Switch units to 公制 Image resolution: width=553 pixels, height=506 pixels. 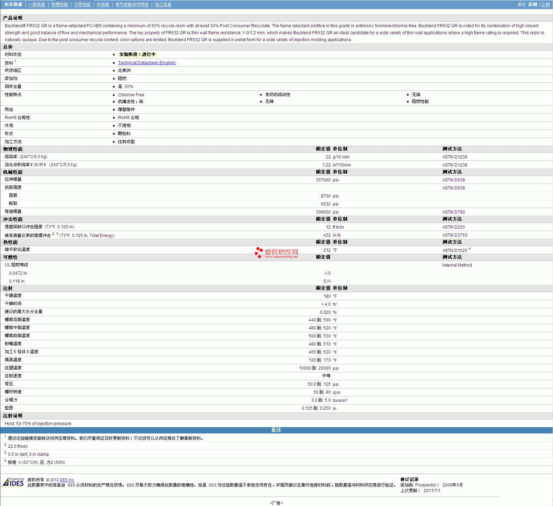coord(545,5)
